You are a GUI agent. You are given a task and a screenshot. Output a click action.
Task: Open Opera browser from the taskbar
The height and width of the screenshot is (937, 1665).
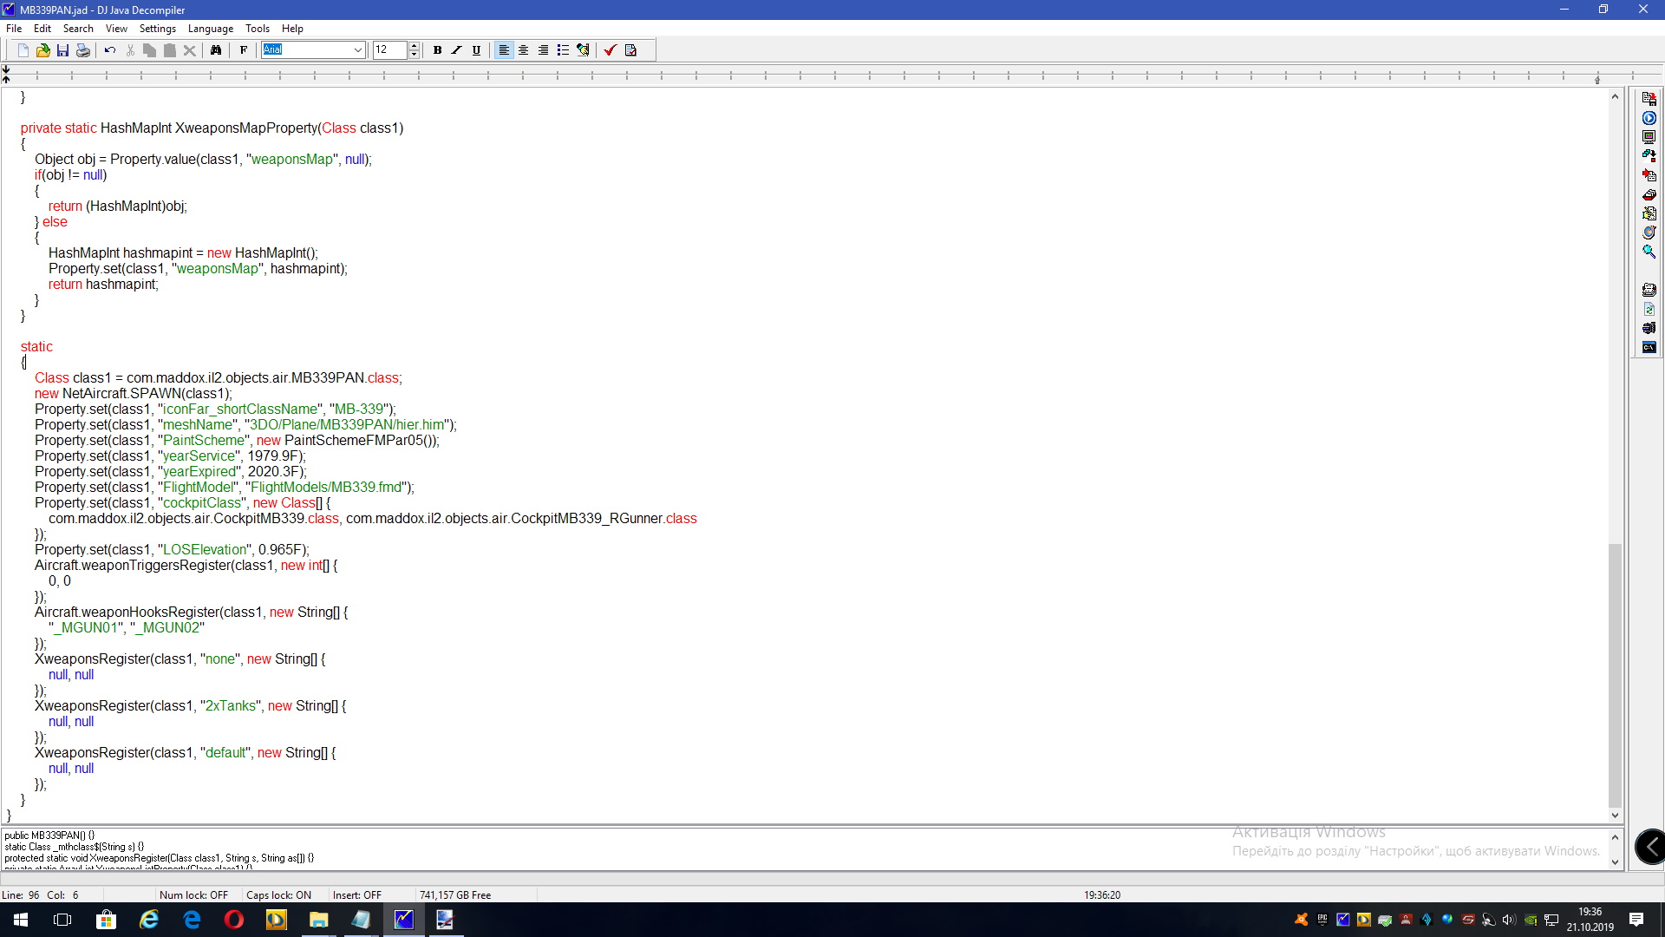coord(234,920)
